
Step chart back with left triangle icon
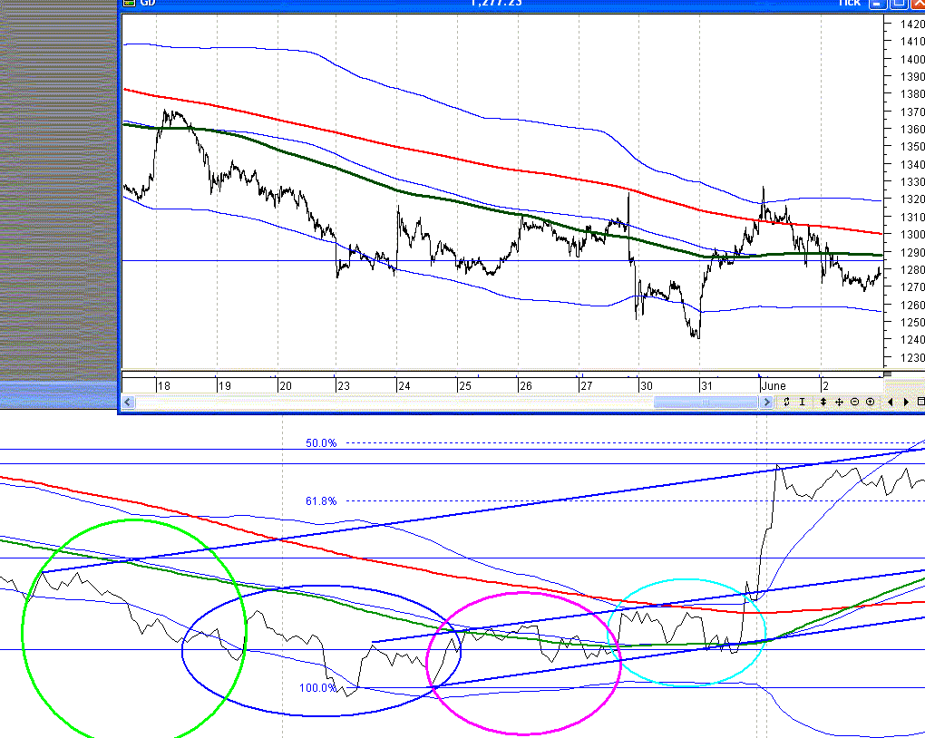[x=891, y=402]
